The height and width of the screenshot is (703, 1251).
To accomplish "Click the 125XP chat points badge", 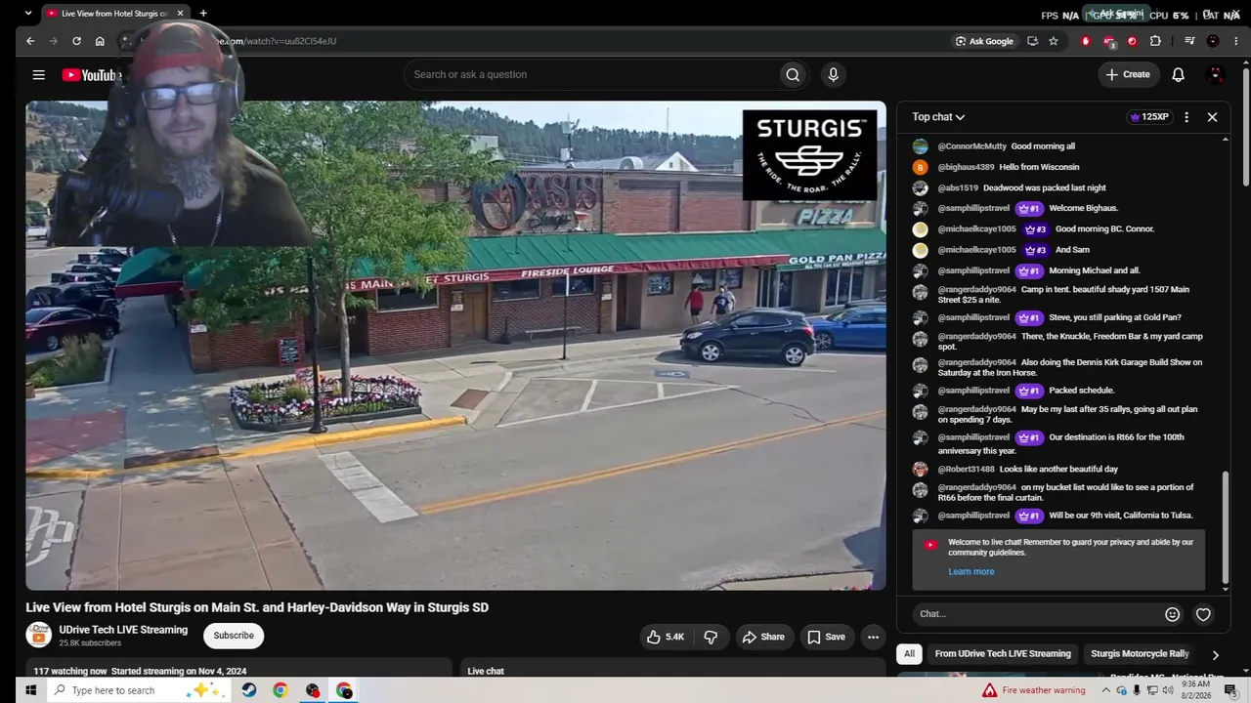I will [x=1149, y=117].
